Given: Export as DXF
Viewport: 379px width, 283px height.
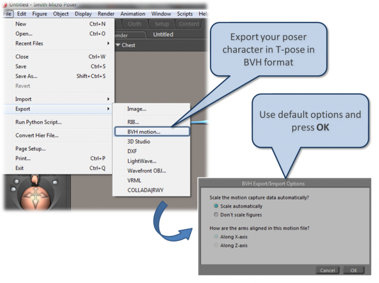Looking at the screenshot, I should (x=152, y=151).
